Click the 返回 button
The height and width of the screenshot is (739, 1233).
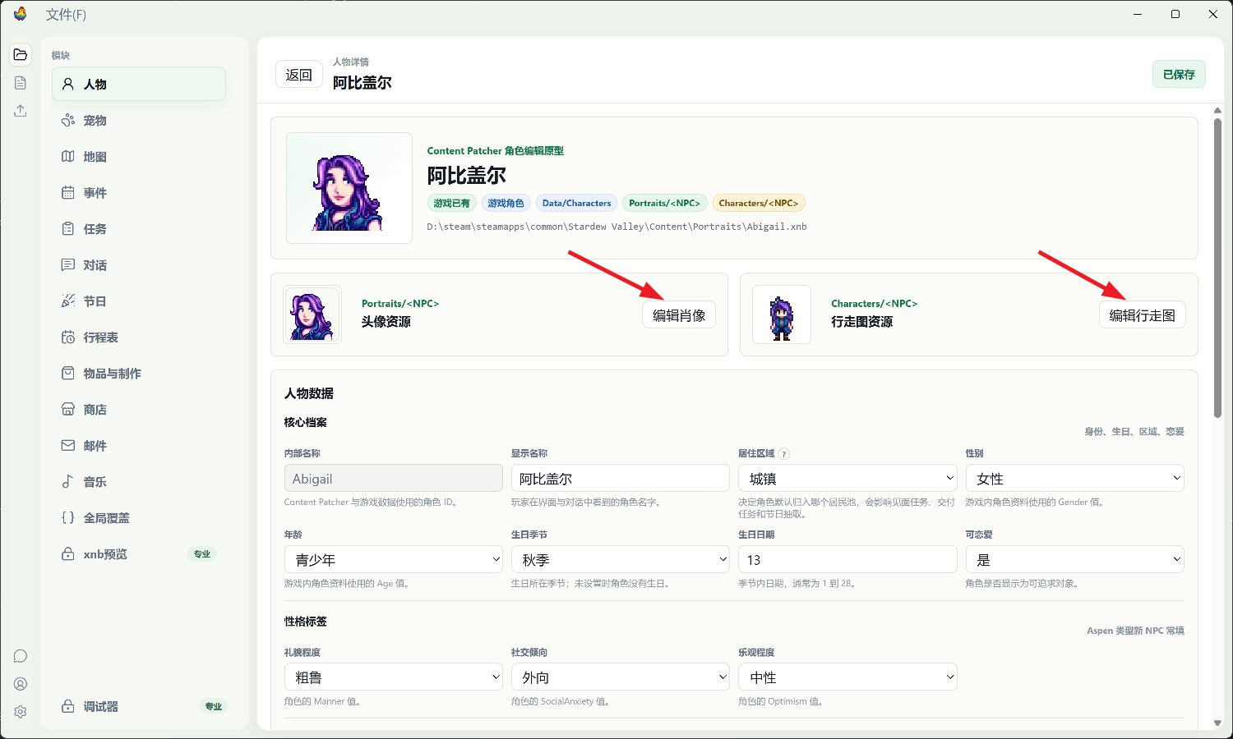pyautogui.click(x=298, y=75)
